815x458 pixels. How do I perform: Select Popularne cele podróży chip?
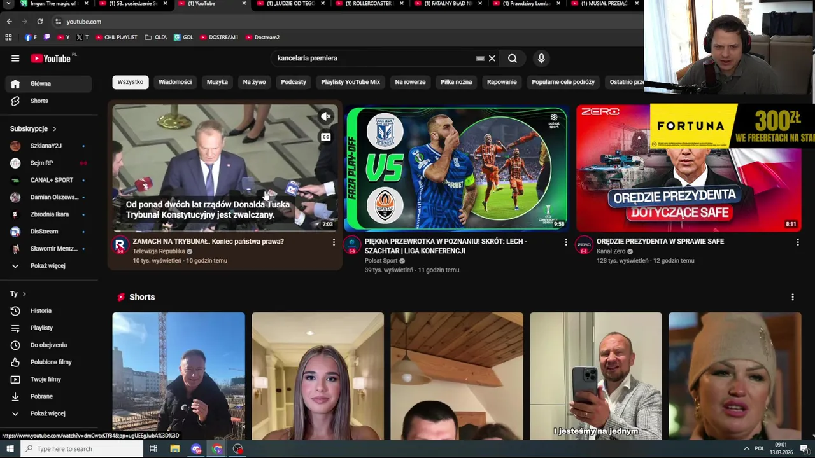(x=563, y=82)
